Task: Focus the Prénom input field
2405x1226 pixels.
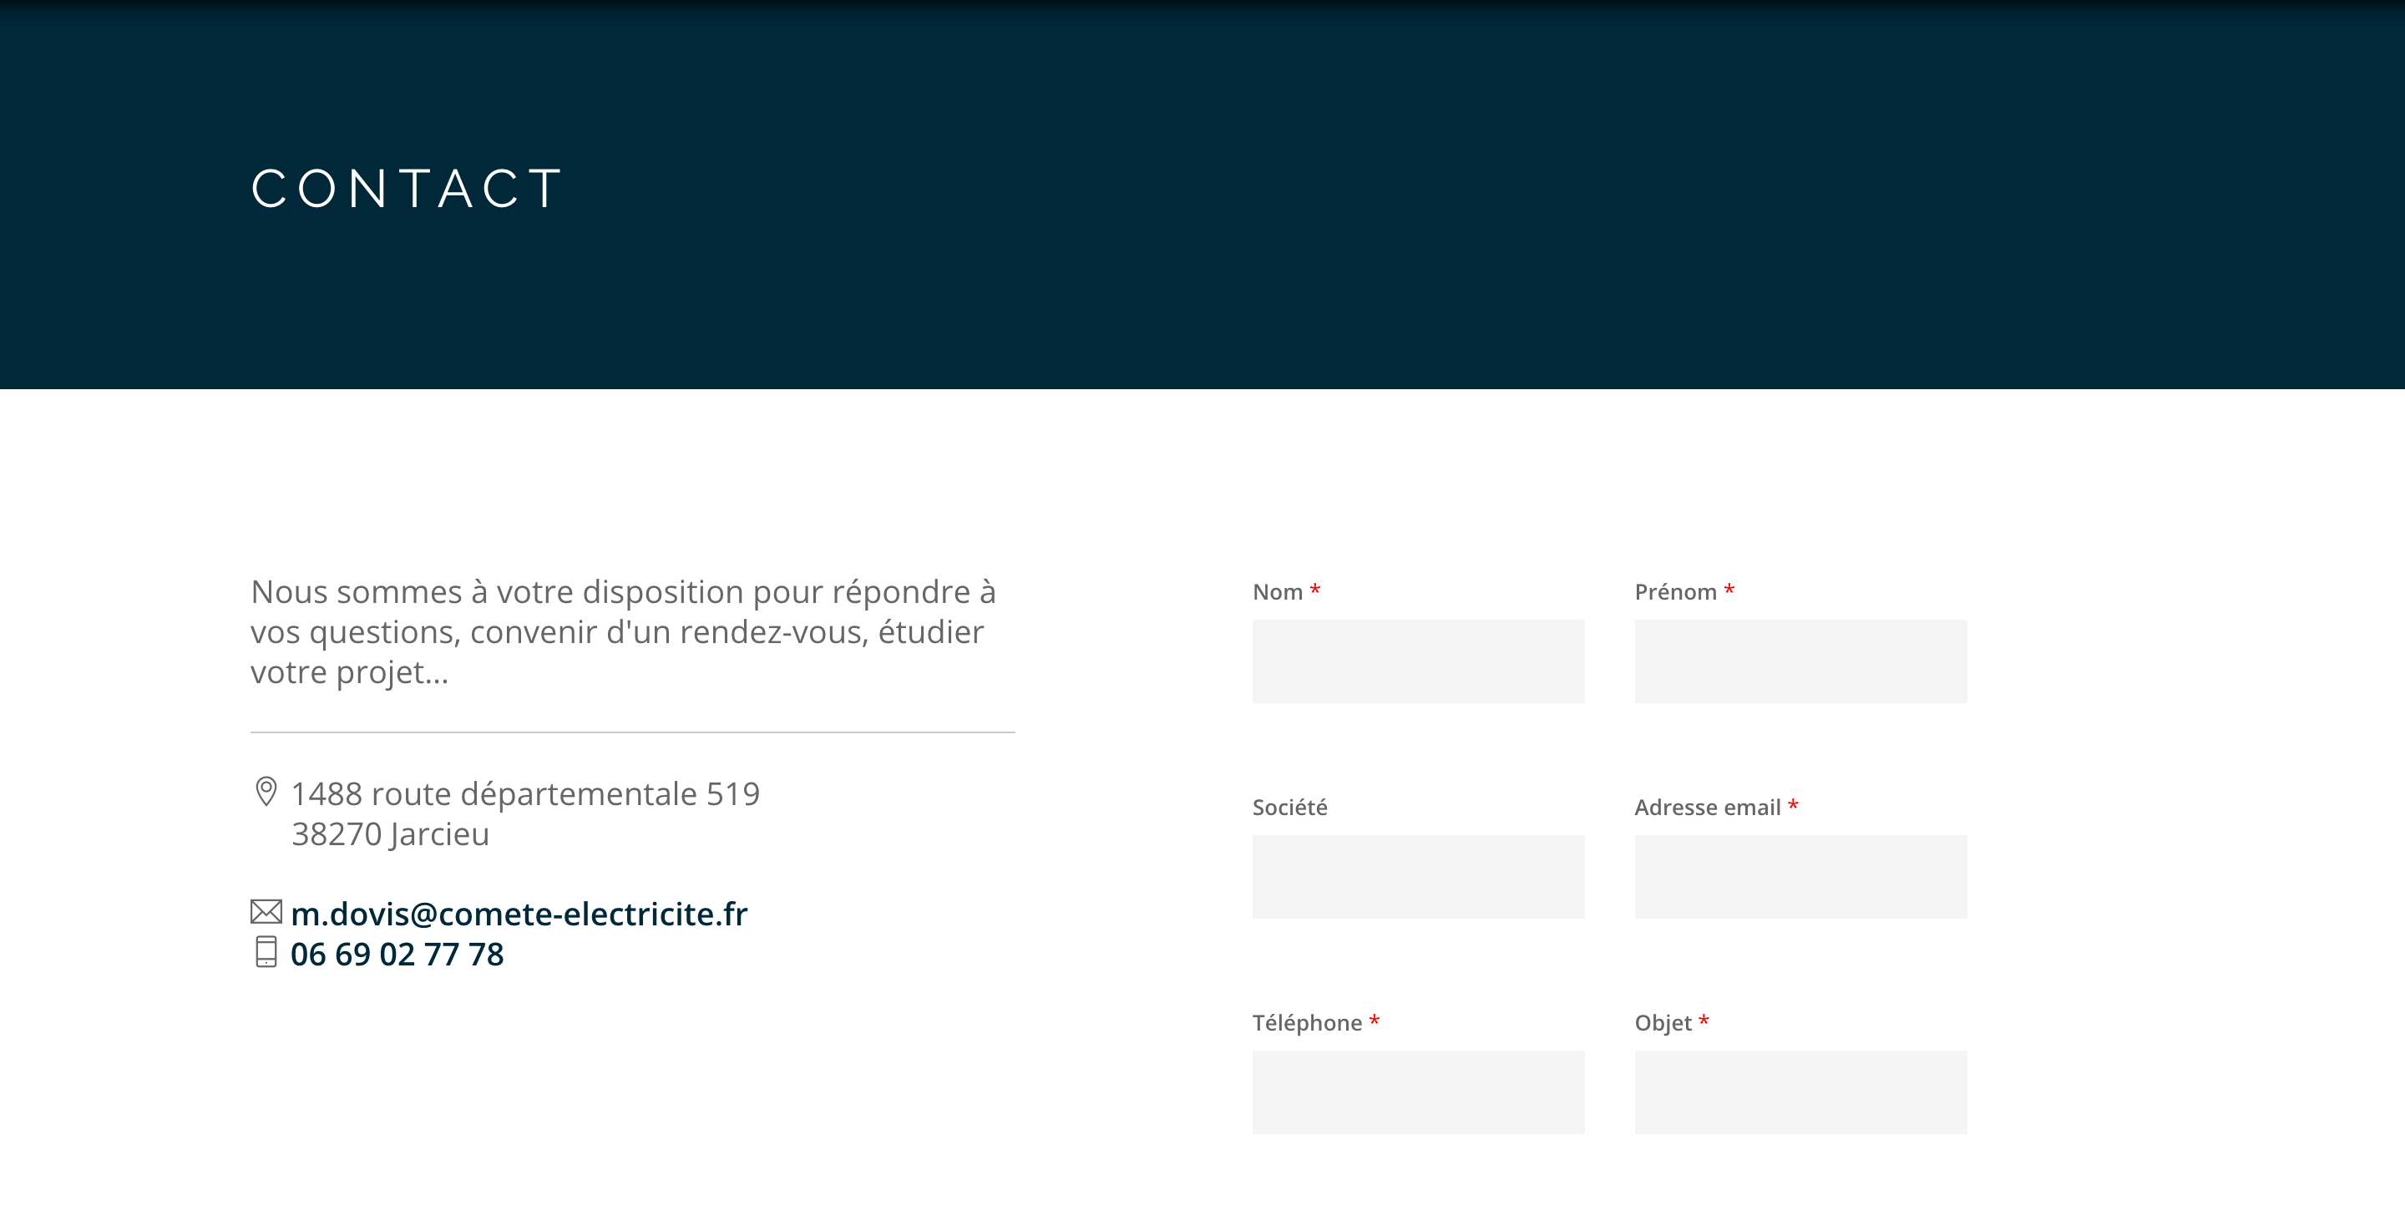Action: point(1800,661)
